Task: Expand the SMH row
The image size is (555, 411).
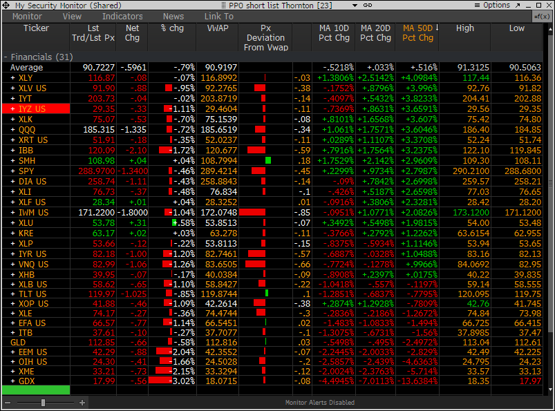Action: point(12,161)
